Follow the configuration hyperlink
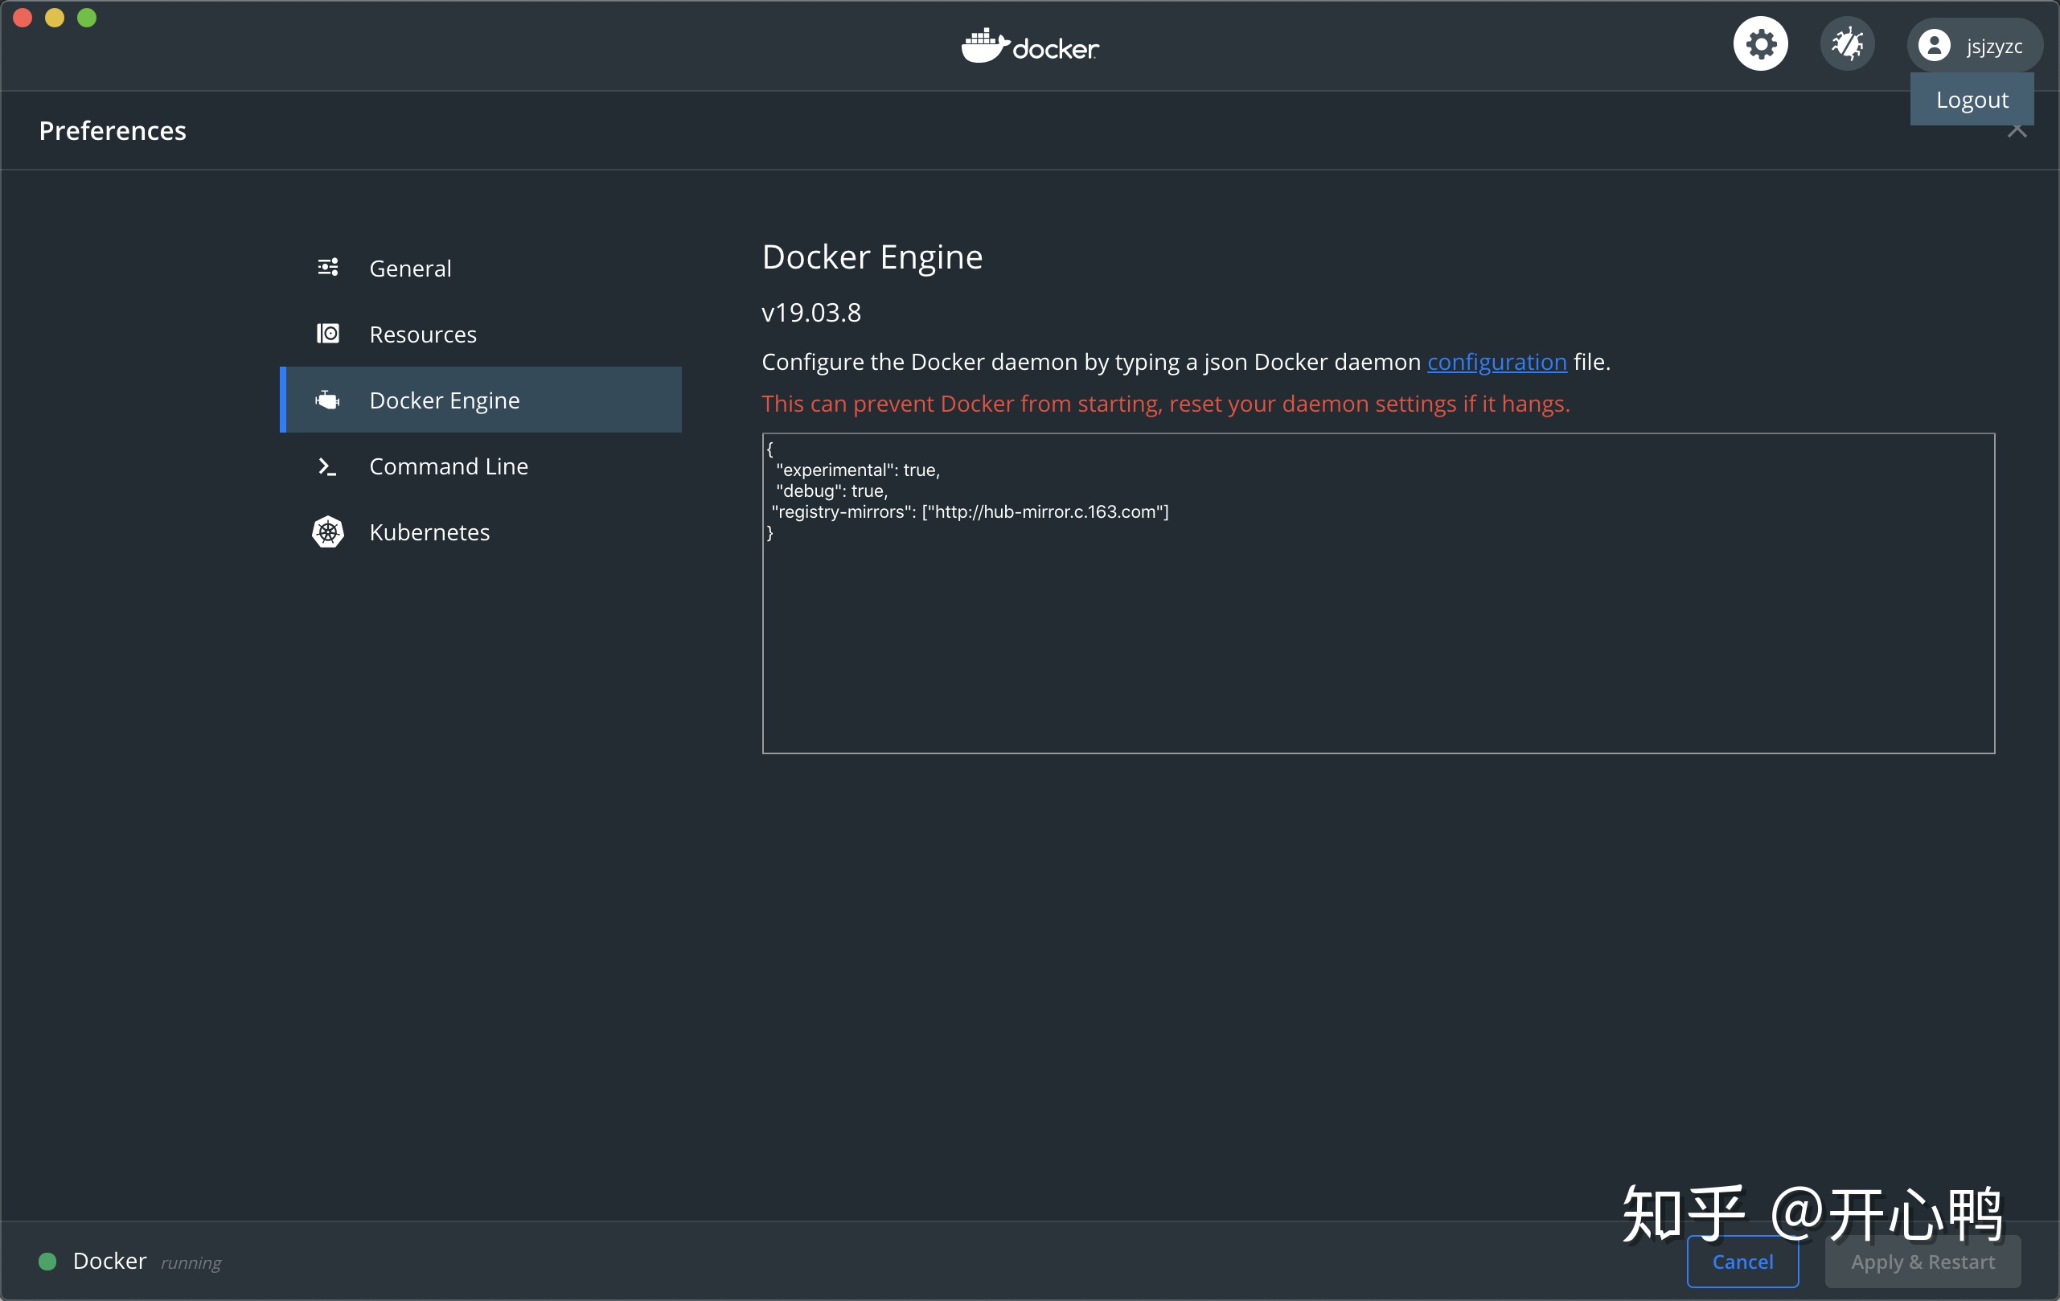Viewport: 2060px width, 1301px height. (x=1497, y=362)
